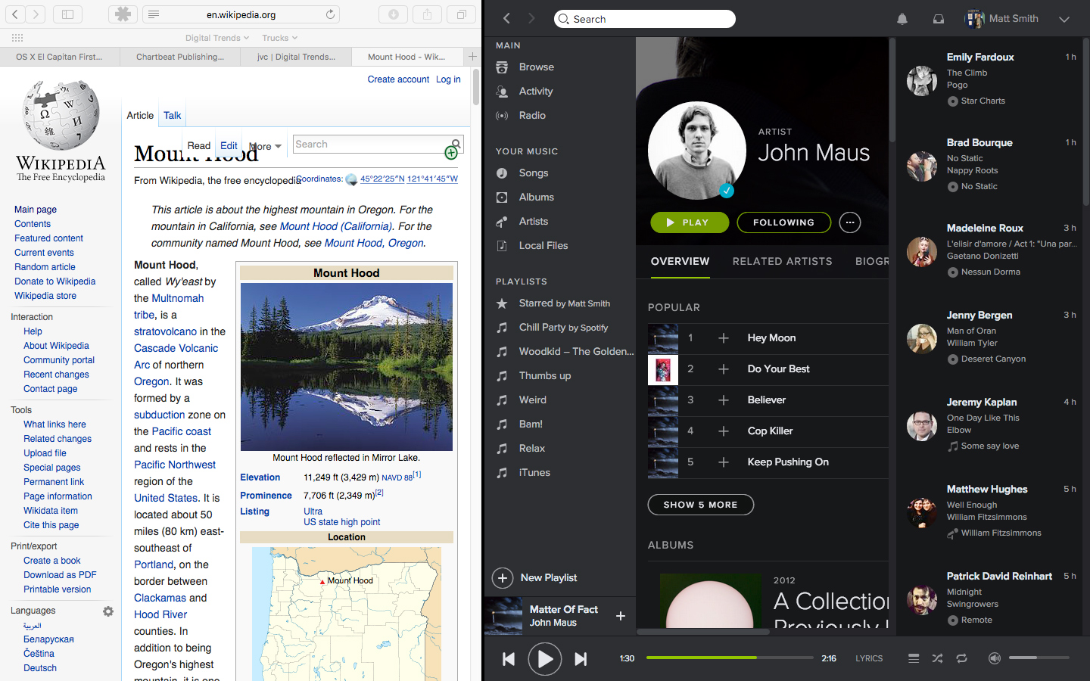Open Radio in Spotify sidebar
Image resolution: width=1090 pixels, height=681 pixels.
coord(532,116)
